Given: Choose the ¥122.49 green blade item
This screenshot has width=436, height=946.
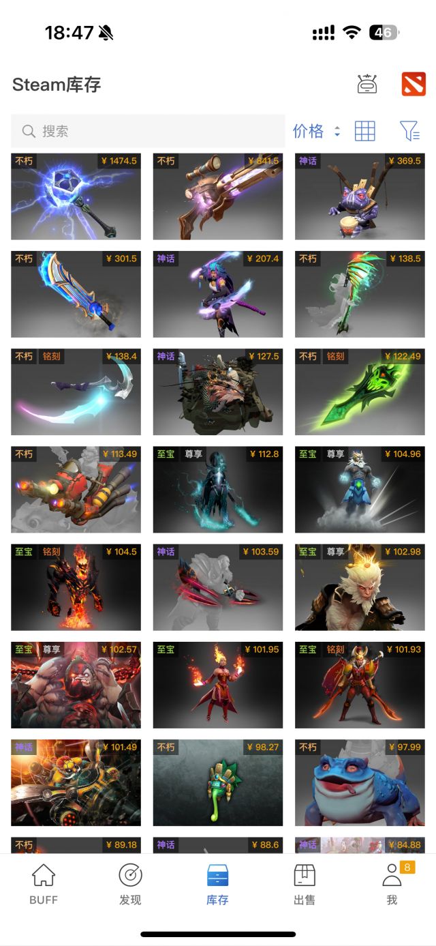Looking at the screenshot, I should tap(360, 391).
